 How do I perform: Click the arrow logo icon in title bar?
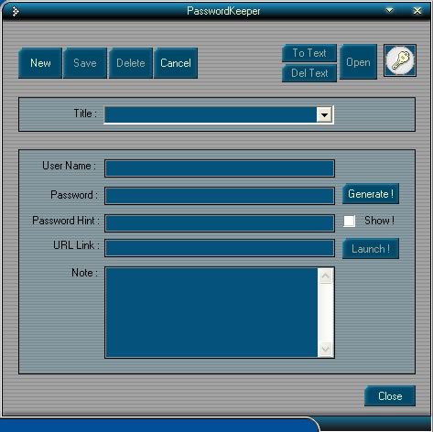[x=16, y=12]
